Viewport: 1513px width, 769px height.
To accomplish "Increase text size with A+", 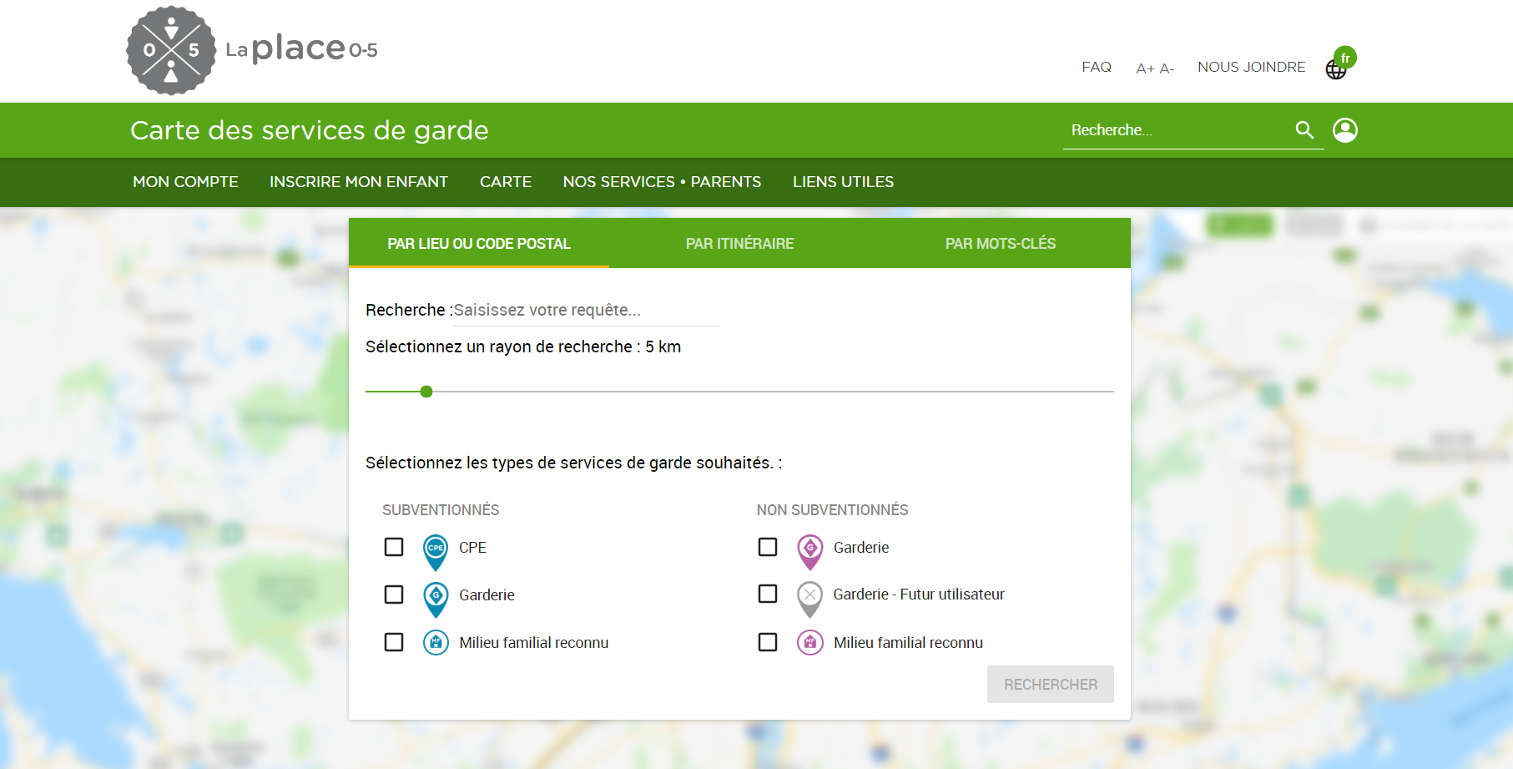I will (1145, 68).
